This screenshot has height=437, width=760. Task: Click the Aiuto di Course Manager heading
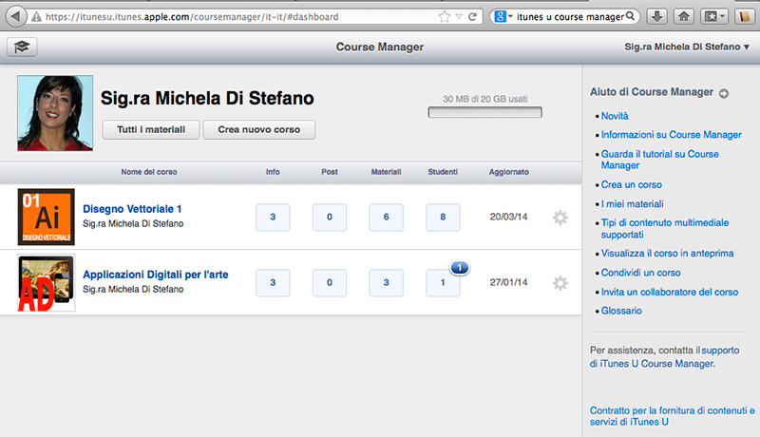(x=652, y=92)
